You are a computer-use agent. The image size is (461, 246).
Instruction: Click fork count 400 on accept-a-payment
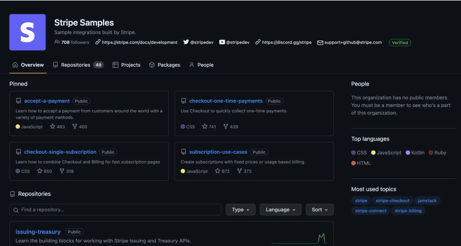pos(80,127)
